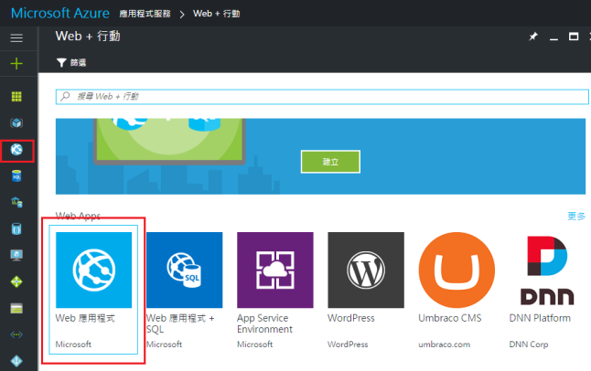The width and height of the screenshot is (591, 371).
Task: Select the virtual networks arrows sidebar icon
Action: pos(16,334)
